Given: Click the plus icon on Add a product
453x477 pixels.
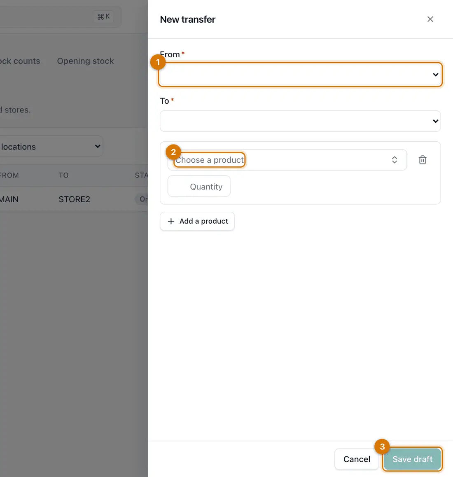Looking at the screenshot, I should (x=171, y=221).
